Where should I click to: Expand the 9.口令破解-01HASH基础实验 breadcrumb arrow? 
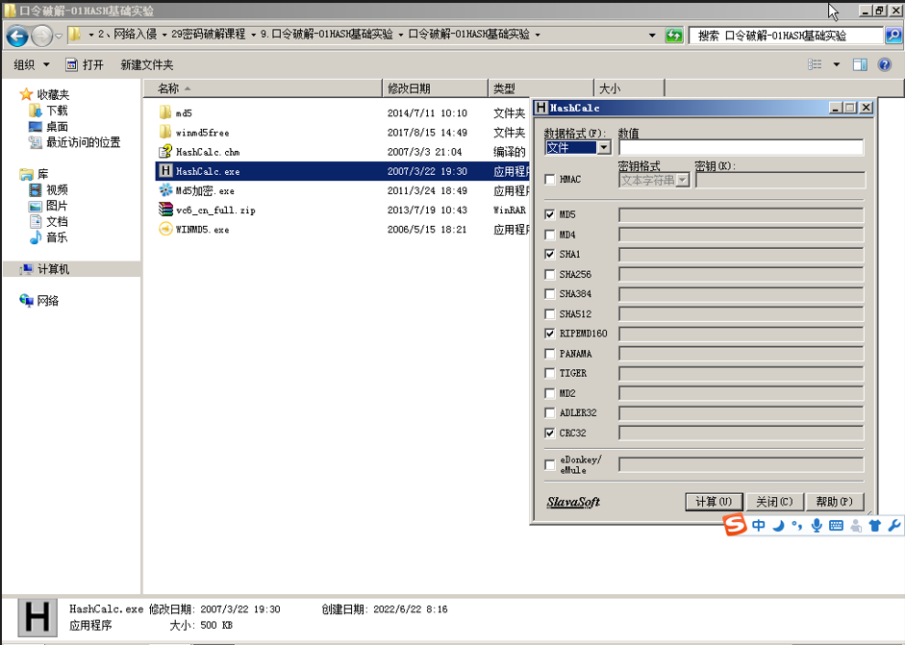point(400,36)
